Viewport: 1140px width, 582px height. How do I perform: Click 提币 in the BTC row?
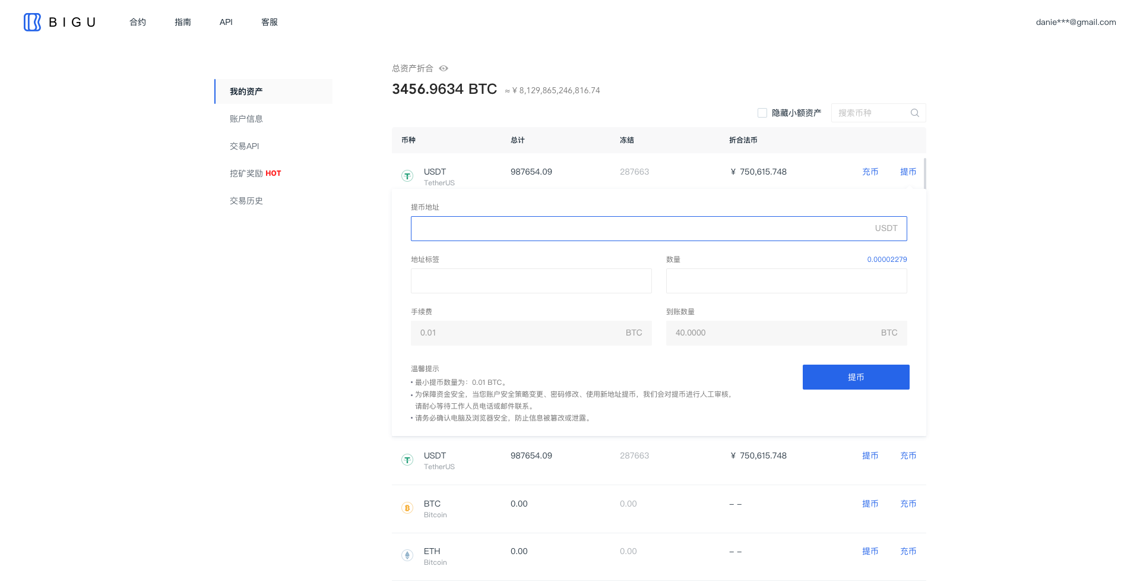pyautogui.click(x=870, y=504)
